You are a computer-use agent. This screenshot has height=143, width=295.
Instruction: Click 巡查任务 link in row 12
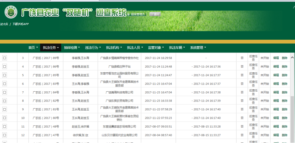253,135
